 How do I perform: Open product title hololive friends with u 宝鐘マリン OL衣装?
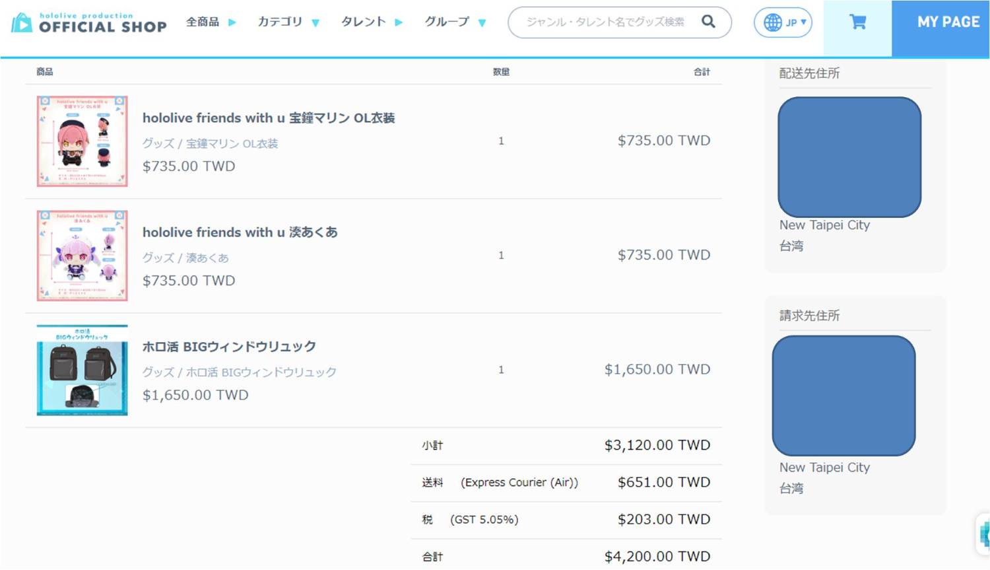269,118
